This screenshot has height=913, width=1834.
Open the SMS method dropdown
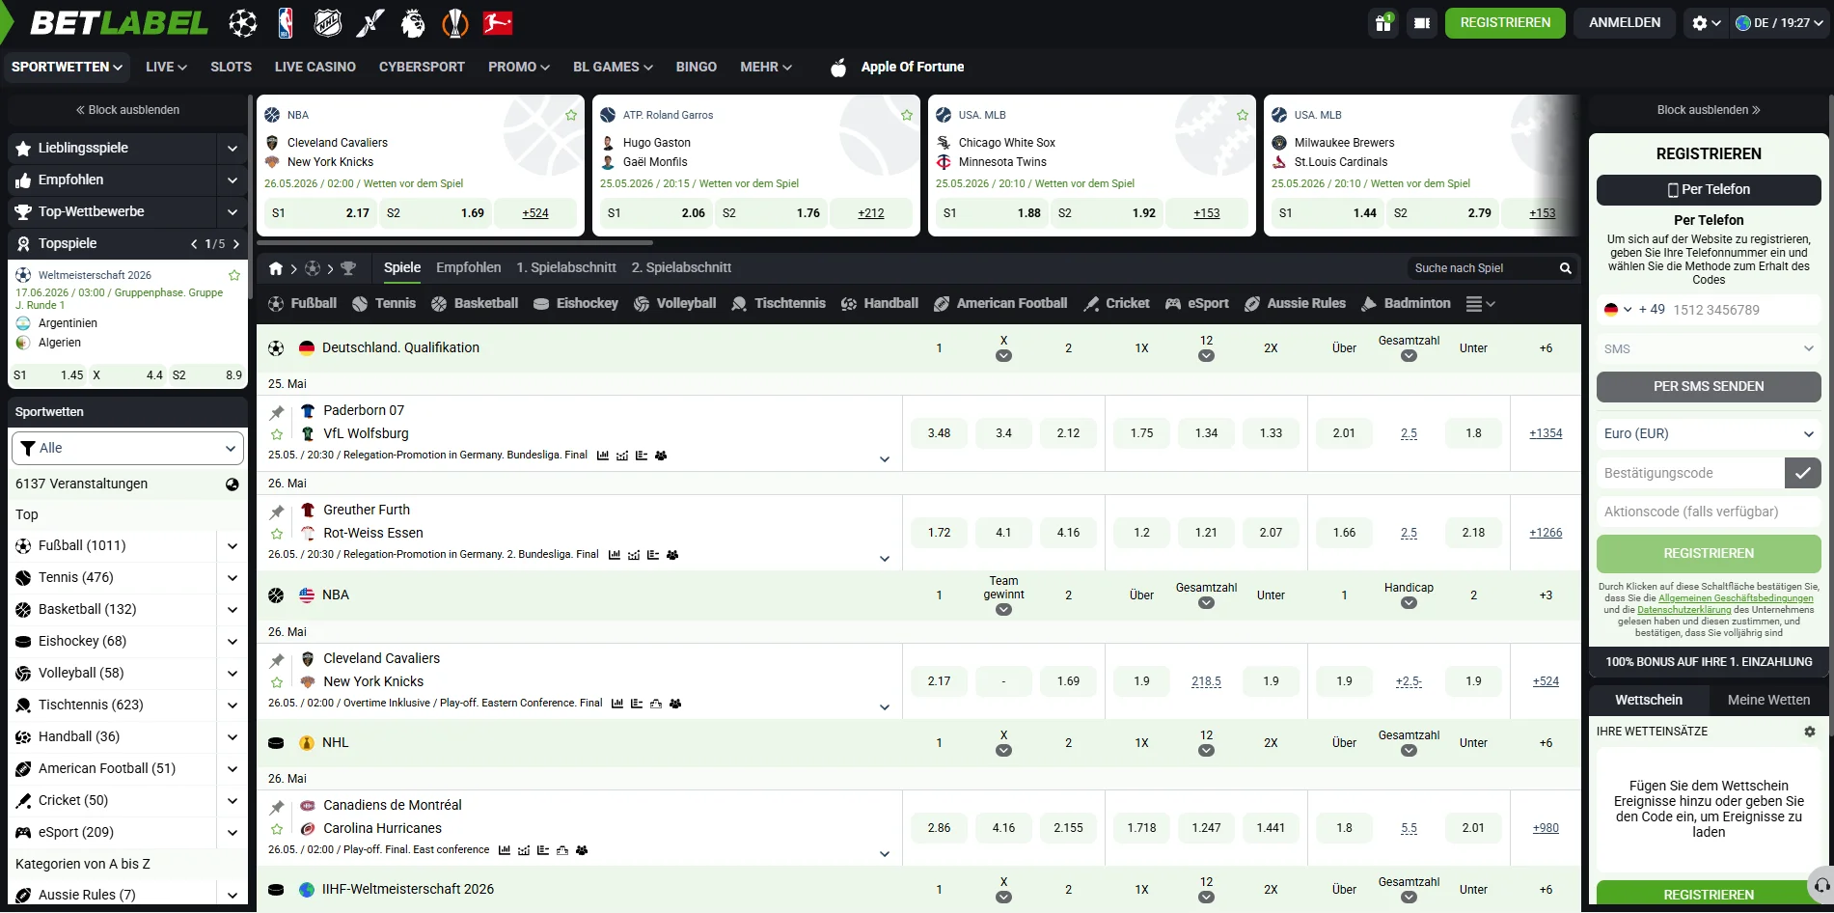[x=1709, y=349]
